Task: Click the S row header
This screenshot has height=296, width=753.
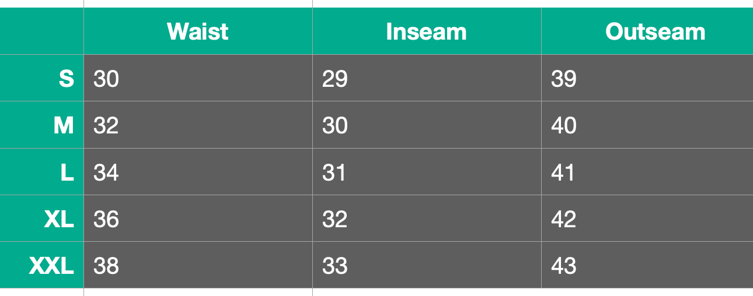Action: (42, 78)
